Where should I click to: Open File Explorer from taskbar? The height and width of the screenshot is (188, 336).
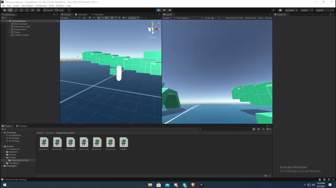pyautogui.click(x=150, y=185)
